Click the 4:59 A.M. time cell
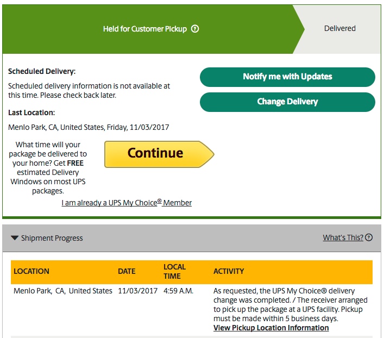The image size is (384, 338). tap(178, 291)
